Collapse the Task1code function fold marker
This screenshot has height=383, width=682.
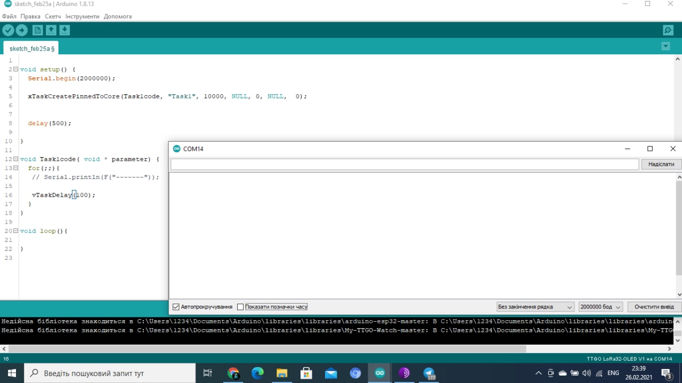point(15,159)
